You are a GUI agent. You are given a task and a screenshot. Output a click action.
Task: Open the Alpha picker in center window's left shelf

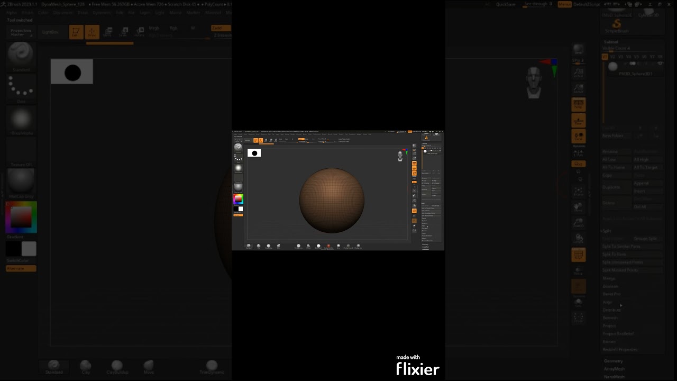point(239,168)
